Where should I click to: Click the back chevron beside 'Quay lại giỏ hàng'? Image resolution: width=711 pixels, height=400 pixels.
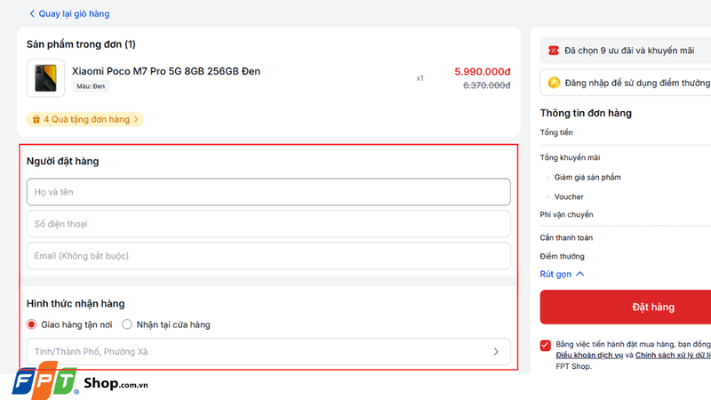32,13
